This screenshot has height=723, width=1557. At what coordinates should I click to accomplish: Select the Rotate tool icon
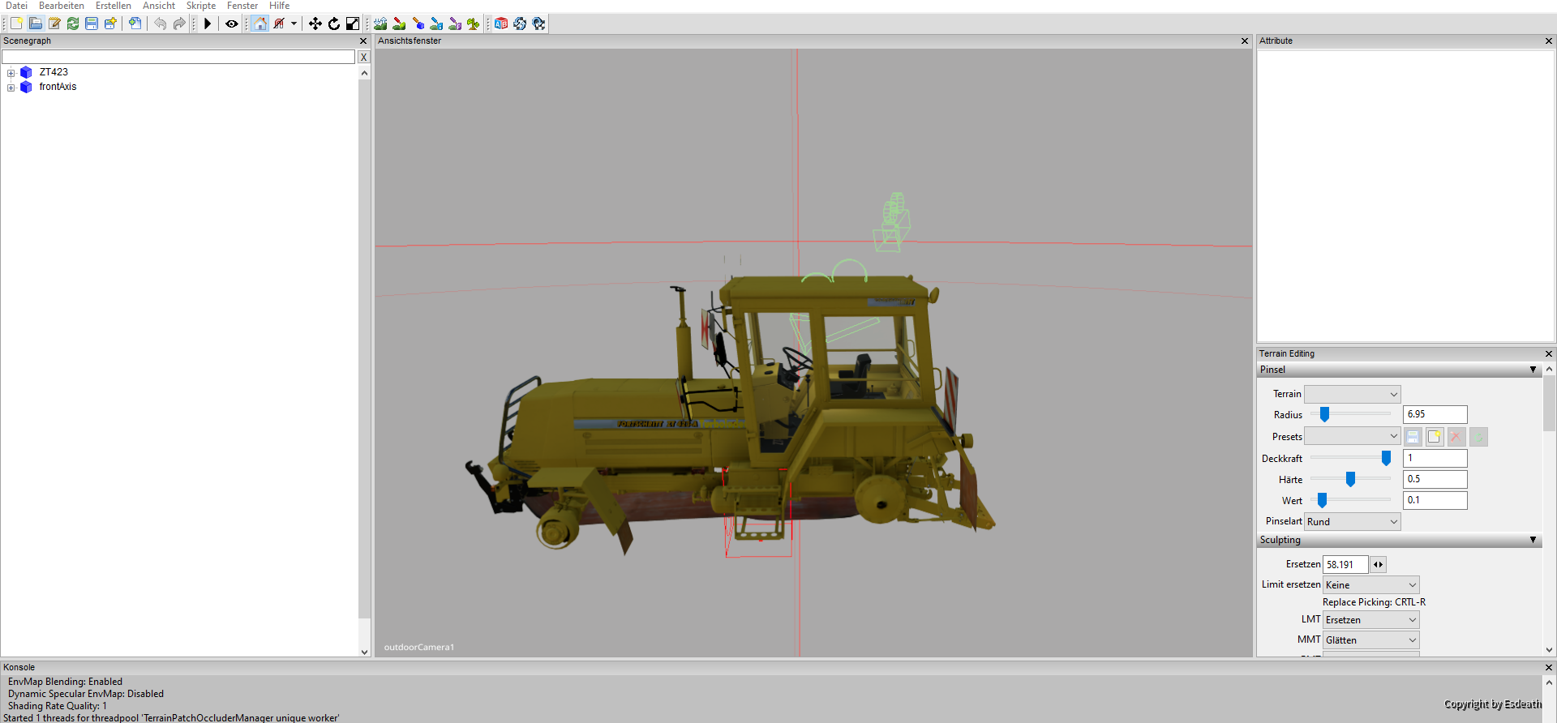click(x=334, y=24)
